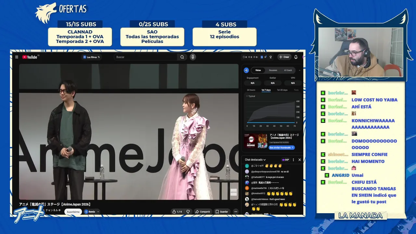Click the blue extension icon in the top bar
The height and width of the screenshot is (234, 416).
[x=262, y=57]
